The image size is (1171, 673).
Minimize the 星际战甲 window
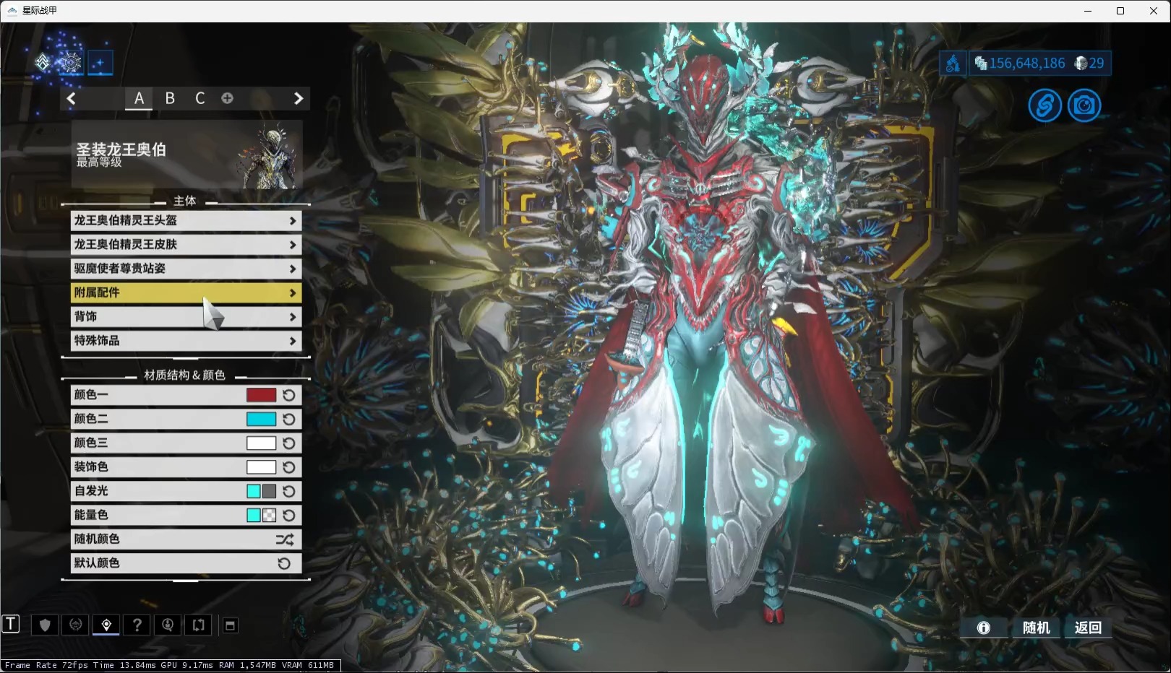coord(1089,11)
